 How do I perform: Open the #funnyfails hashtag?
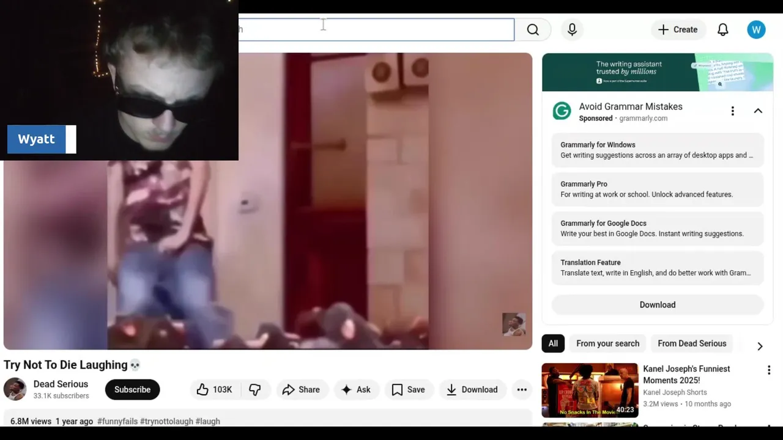click(117, 422)
